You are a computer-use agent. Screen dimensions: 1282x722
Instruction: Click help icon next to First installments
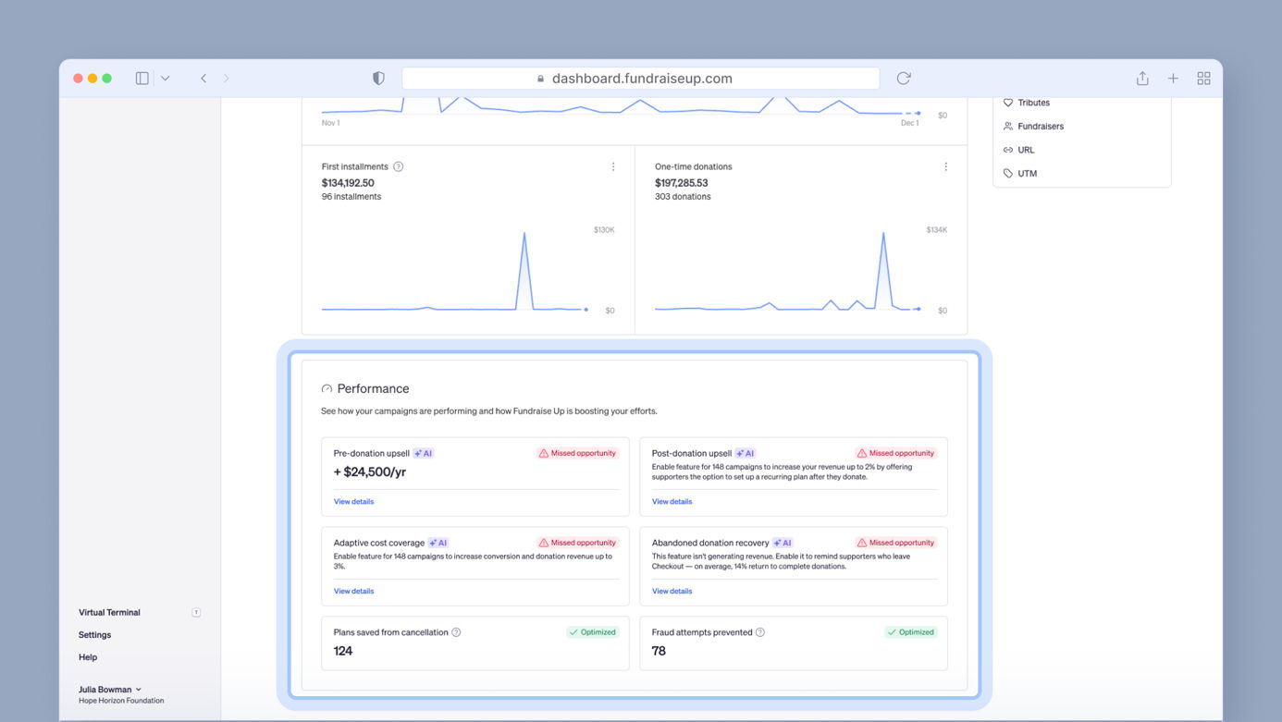click(399, 167)
